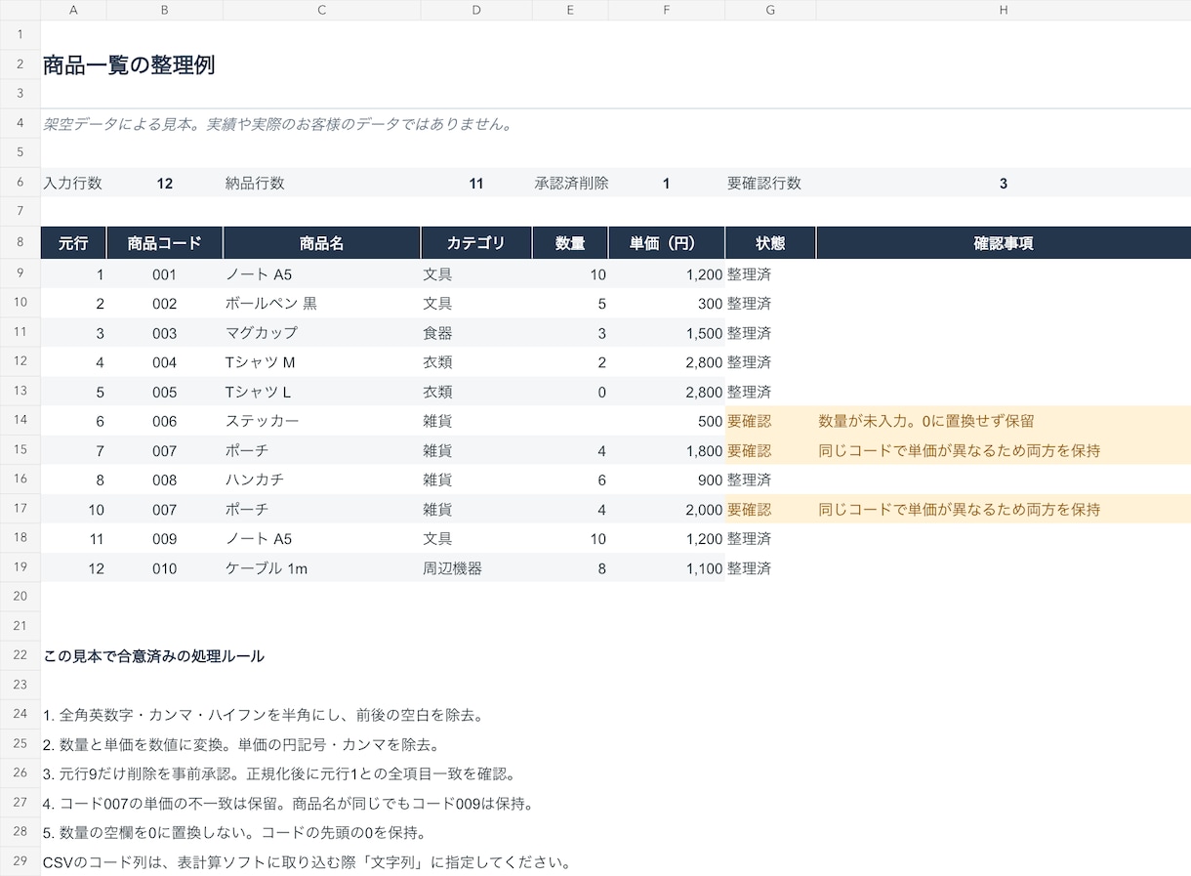Click the 元行 table header
This screenshot has width=1191, height=876.
point(73,243)
